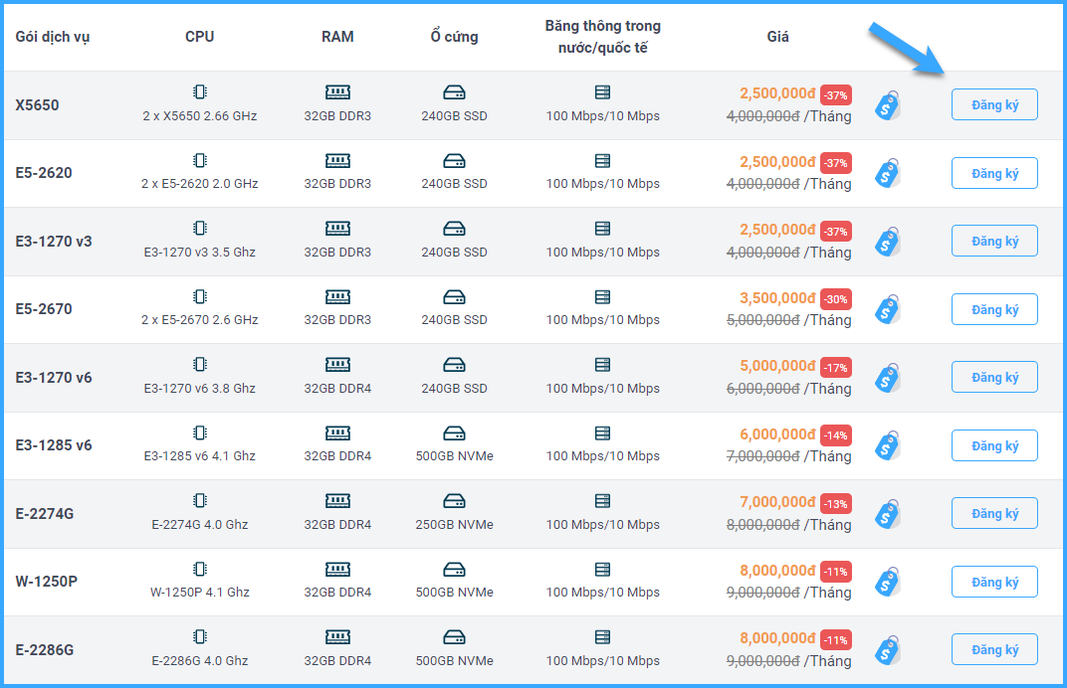Click the 'X5650' plan name

click(x=38, y=105)
